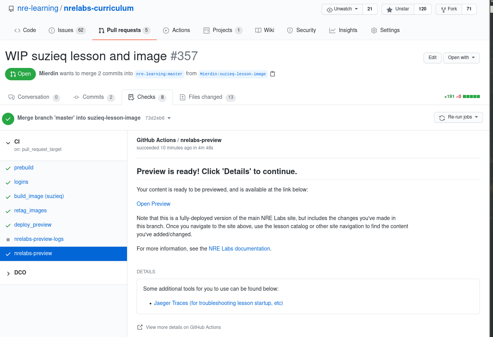View the 71 forks count
The image size is (493, 337).
tap(469, 9)
